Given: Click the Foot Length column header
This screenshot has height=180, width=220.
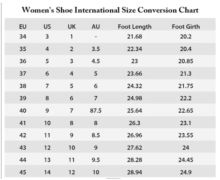Looking at the screenshot, I should (x=135, y=27).
